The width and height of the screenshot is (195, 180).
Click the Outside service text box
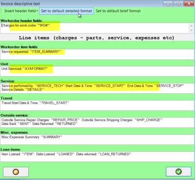[97, 122]
